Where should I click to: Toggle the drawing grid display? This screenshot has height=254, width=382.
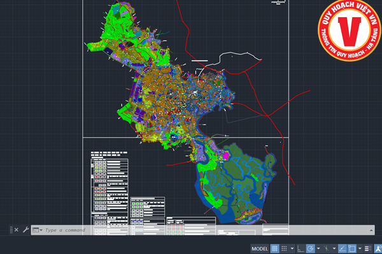[x=274, y=248]
